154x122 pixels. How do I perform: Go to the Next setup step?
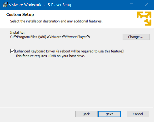109,114
